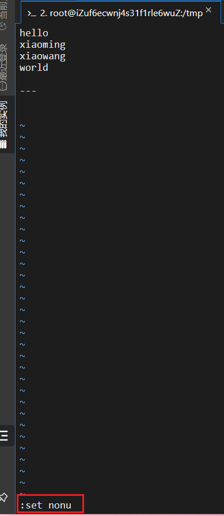Screen dimensions: 224x516
Task: Click the "world" line in vim
Action: click(x=34, y=68)
